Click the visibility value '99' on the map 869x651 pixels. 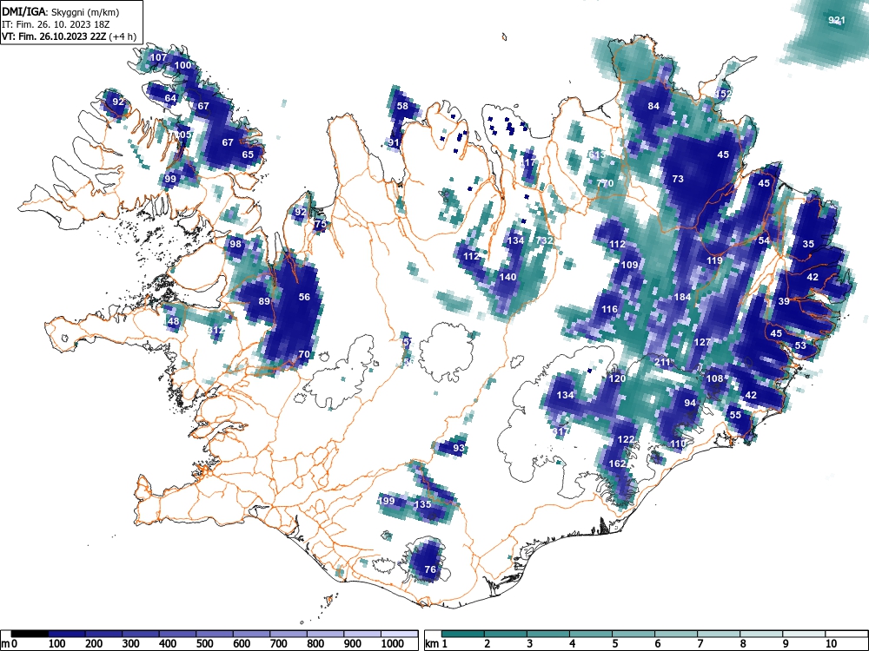170,179
